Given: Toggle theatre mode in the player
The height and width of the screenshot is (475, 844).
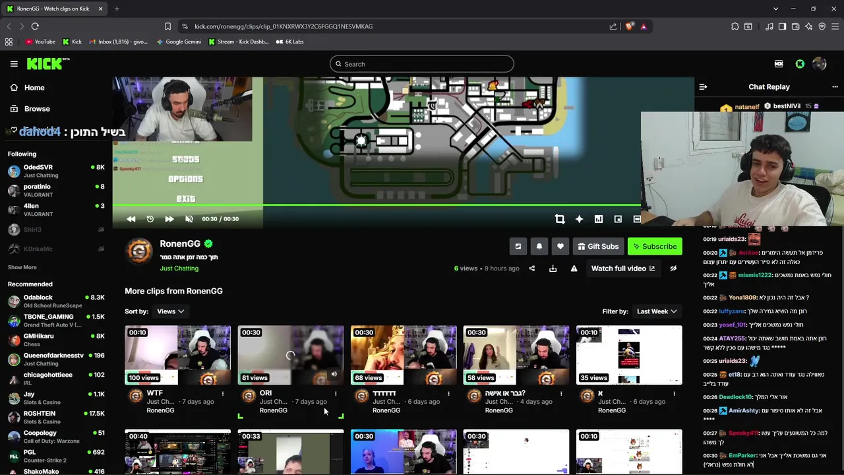Looking at the screenshot, I should coord(636,219).
